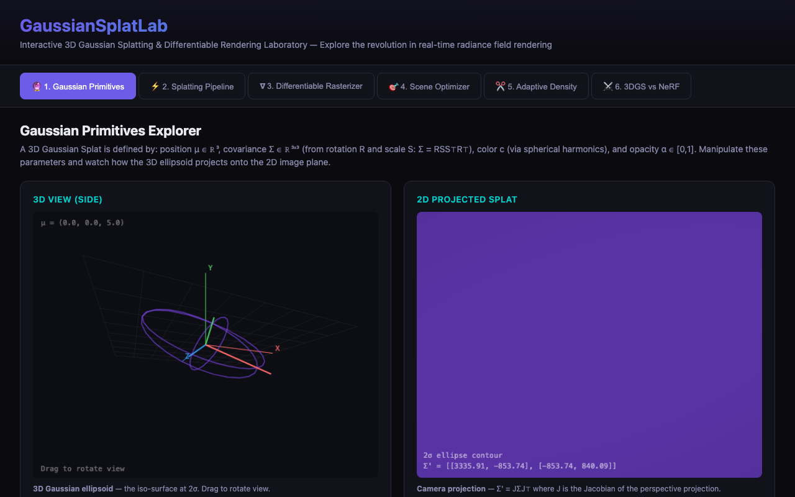Click the '3D VIEW (SIDE)' heading
Image resolution: width=795 pixels, height=497 pixels.
coord(68,199)
